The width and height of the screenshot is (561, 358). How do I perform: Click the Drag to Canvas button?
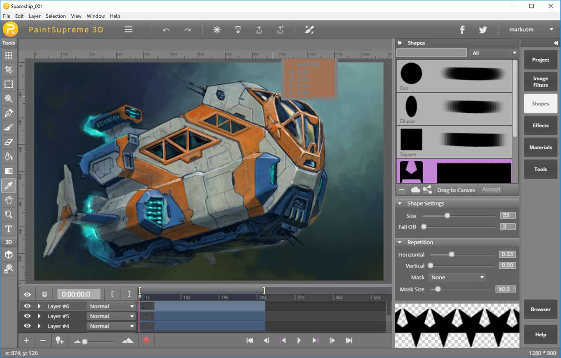click(456, 190)
